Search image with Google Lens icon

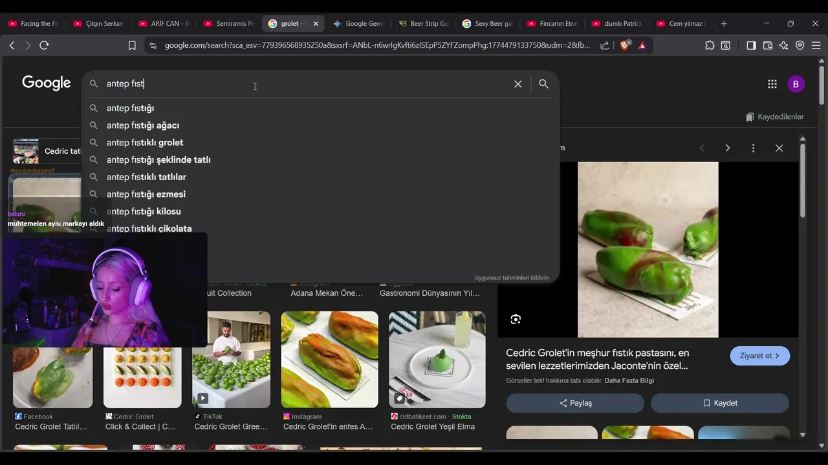point(516,319)
